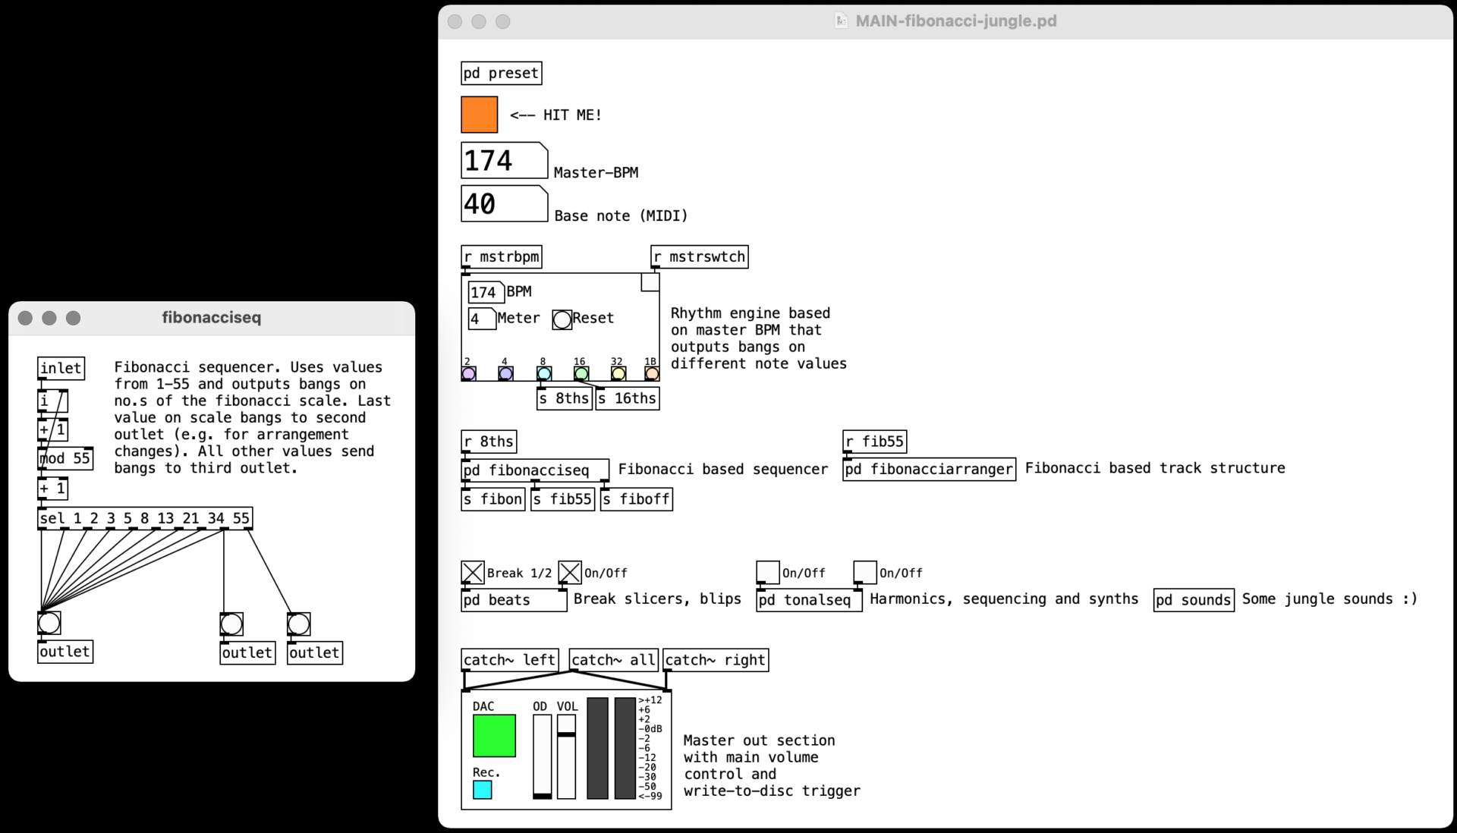The height and width of the screenshot is (833, 1457).
Task: Toggle the second tonalseq On/Off checkbox
Action: coord(865,573)
